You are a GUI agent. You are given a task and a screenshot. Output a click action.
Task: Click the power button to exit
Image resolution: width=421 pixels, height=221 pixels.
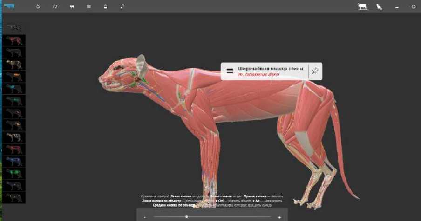[413, 6]
